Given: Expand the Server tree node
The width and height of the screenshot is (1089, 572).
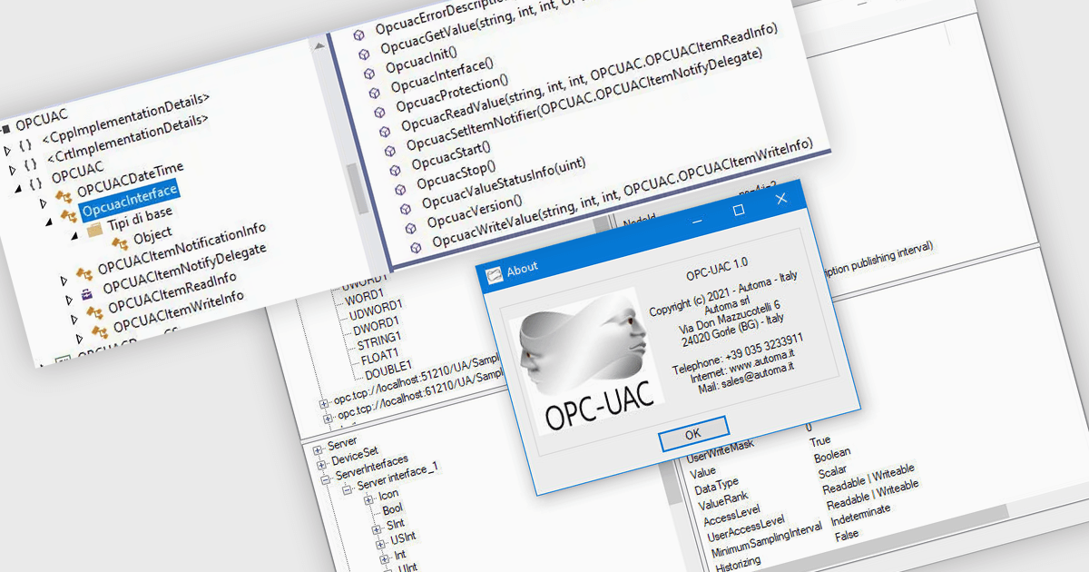Looking at the screenshot, I should 318,450.
